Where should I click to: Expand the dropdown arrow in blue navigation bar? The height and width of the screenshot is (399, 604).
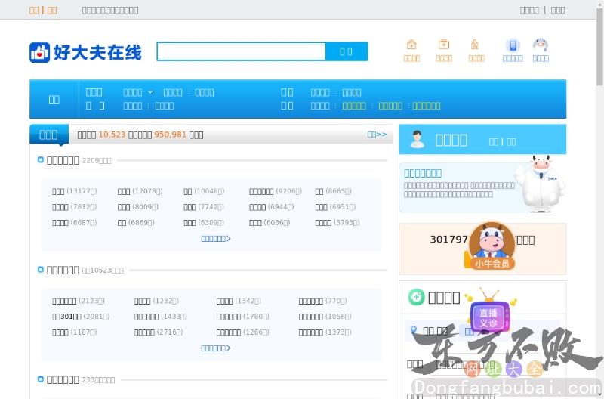tap(150, 92)
